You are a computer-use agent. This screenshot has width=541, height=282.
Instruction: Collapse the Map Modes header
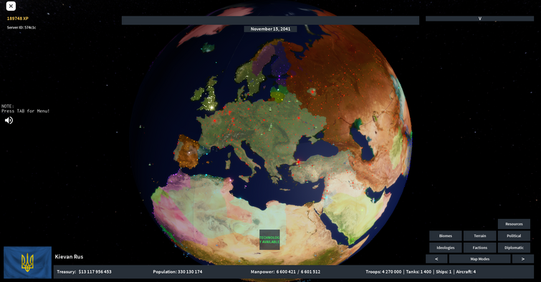479,259
